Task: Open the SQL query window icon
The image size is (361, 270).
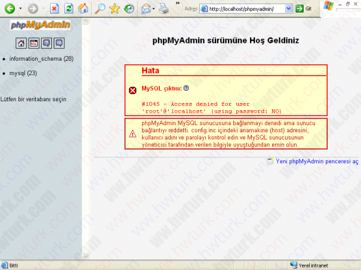Action: point(34,43)
